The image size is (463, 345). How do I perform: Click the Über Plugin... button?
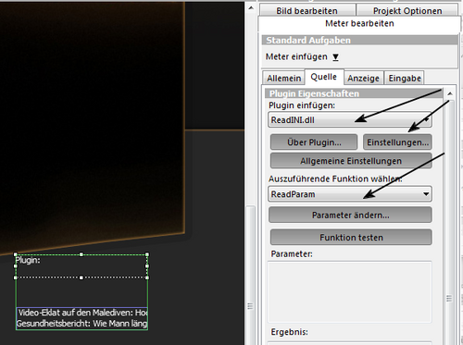tap(314, 142)
